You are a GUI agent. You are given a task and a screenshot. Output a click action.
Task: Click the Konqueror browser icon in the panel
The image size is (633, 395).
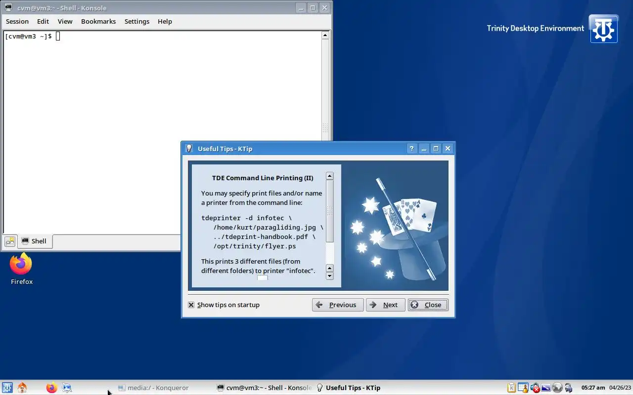(x=67, y=388)
